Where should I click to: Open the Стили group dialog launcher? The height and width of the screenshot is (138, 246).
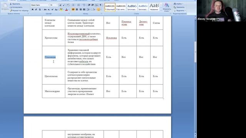(x=171, y=14)
